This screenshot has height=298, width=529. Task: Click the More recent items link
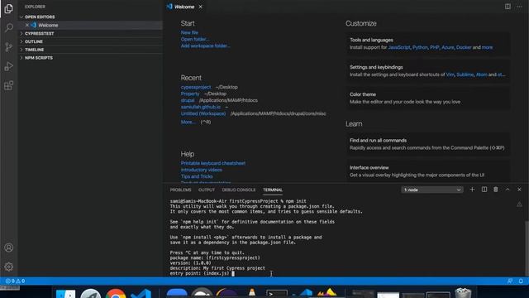pyautogui.click(x=188, y=122)
